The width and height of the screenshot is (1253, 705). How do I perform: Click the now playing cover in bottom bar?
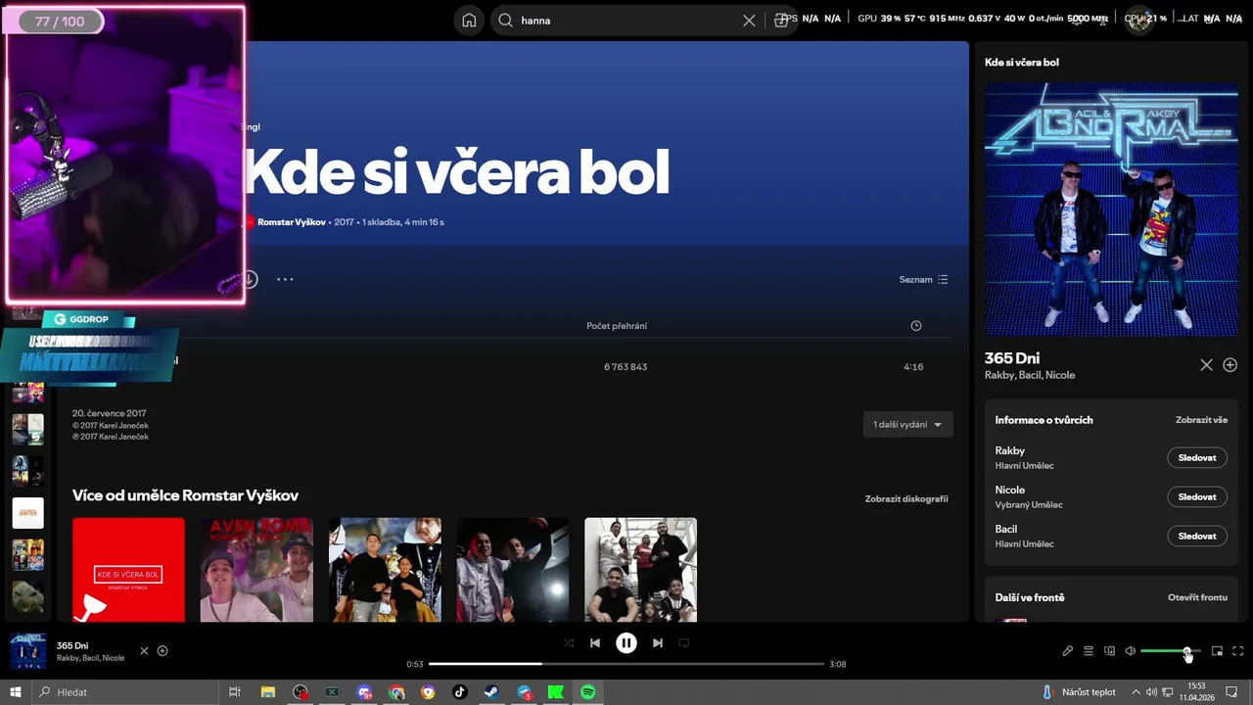click(27, 651)
